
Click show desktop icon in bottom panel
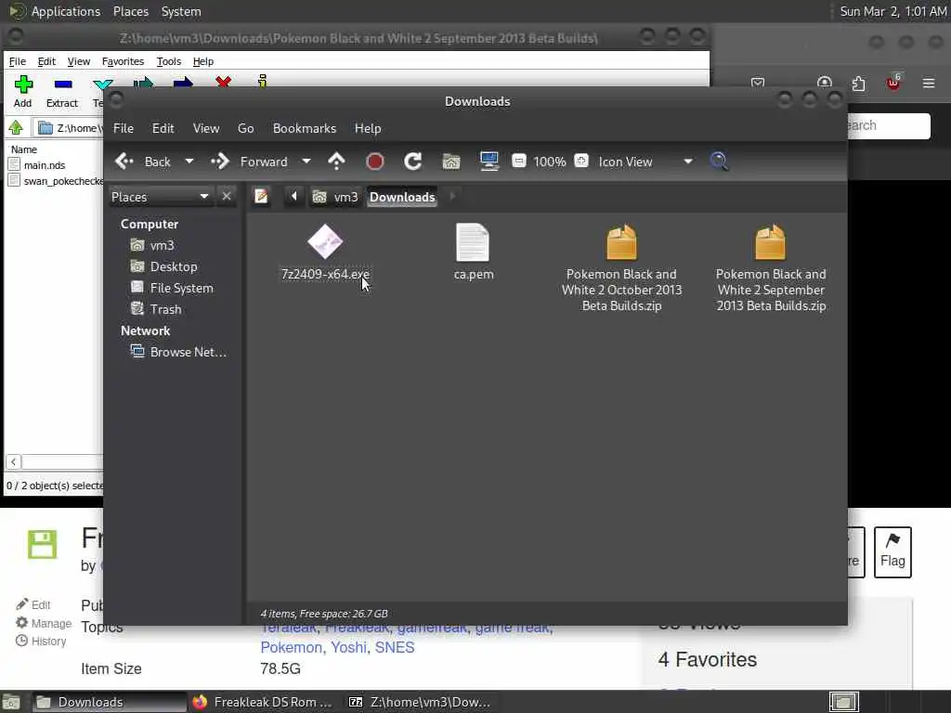coord(11,702)
